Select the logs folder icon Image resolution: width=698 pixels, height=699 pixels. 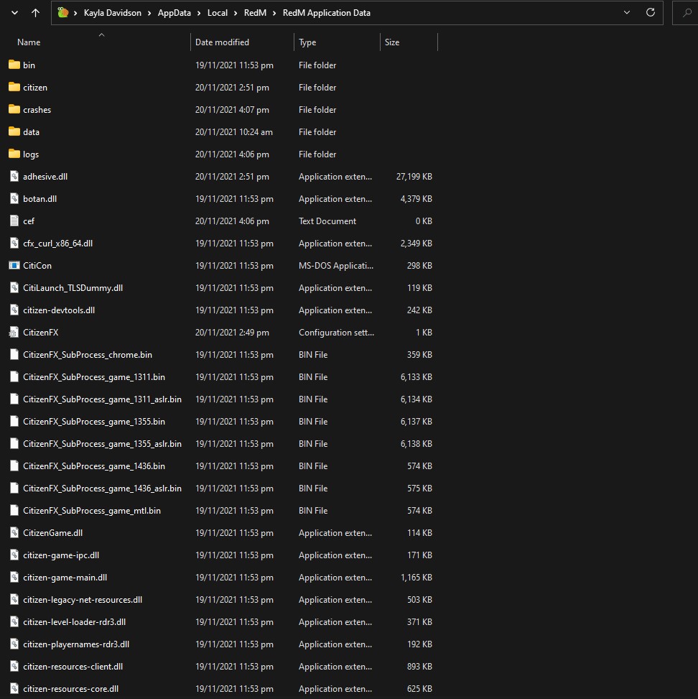coord(14,154)
